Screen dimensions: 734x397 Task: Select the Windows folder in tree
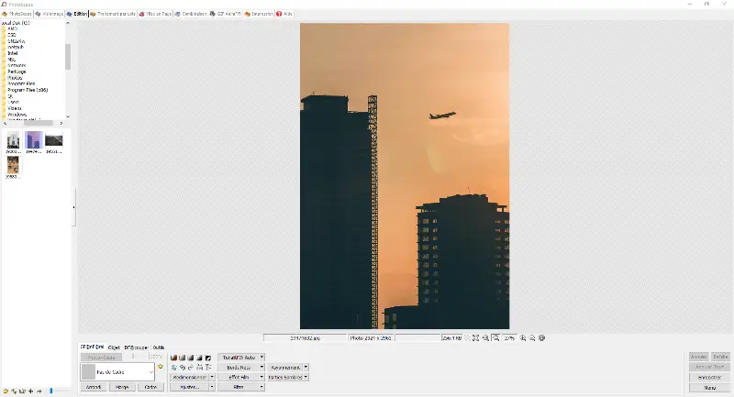click(17, 114)
